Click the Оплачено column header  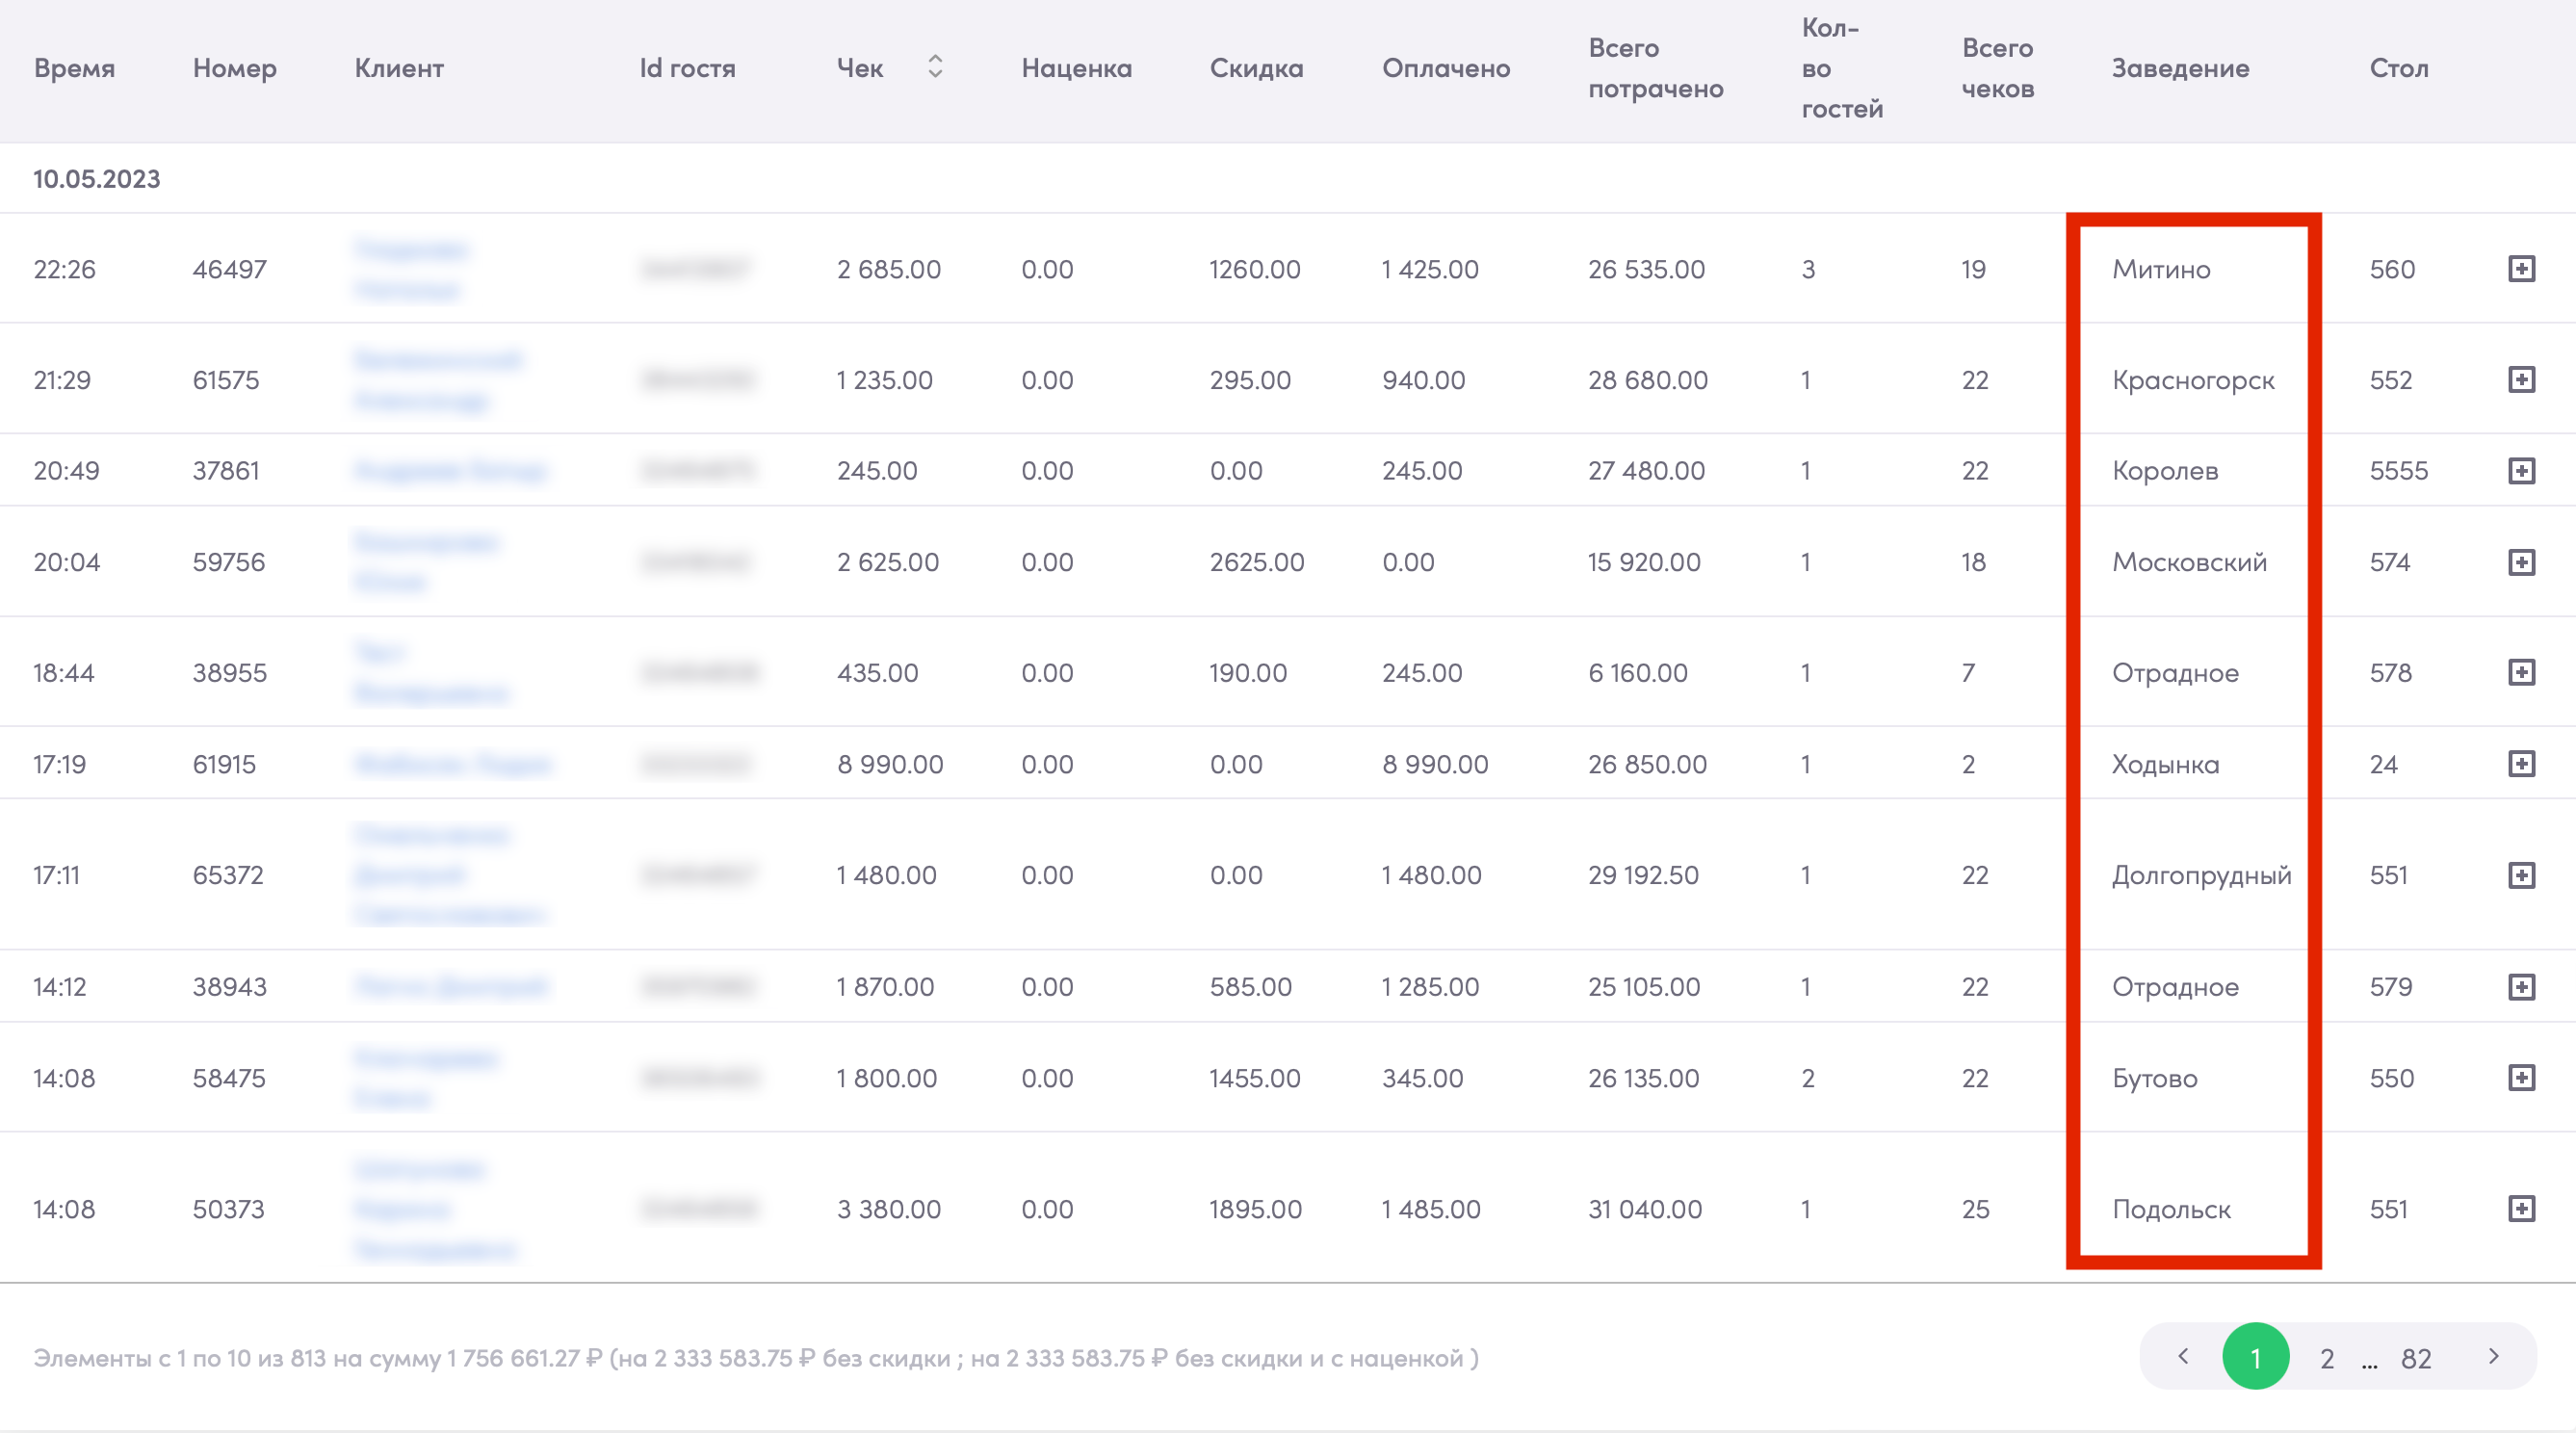[1446, 68]
